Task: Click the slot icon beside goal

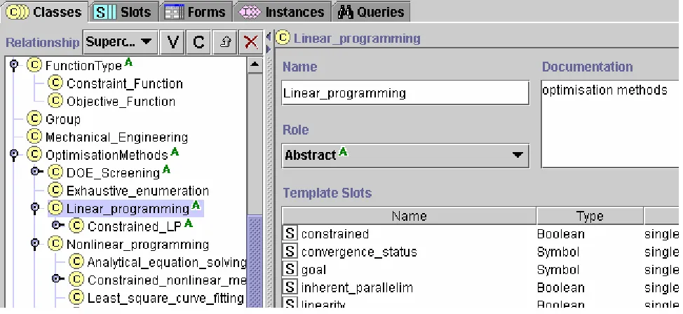Action: (290, 270)
